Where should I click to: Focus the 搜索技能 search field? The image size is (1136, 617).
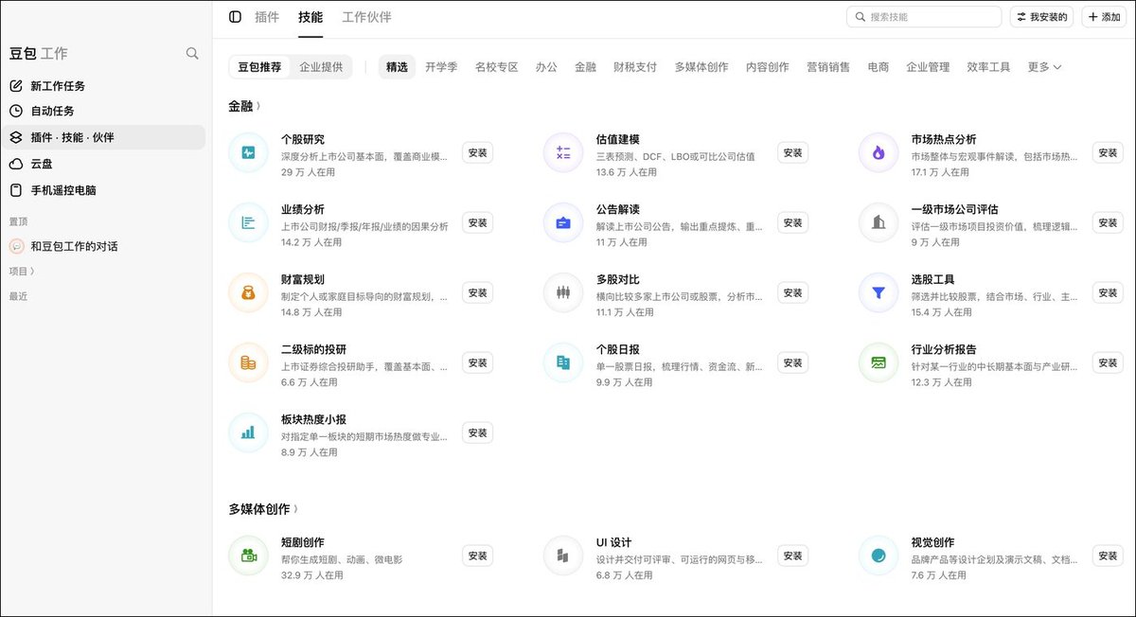924,17
